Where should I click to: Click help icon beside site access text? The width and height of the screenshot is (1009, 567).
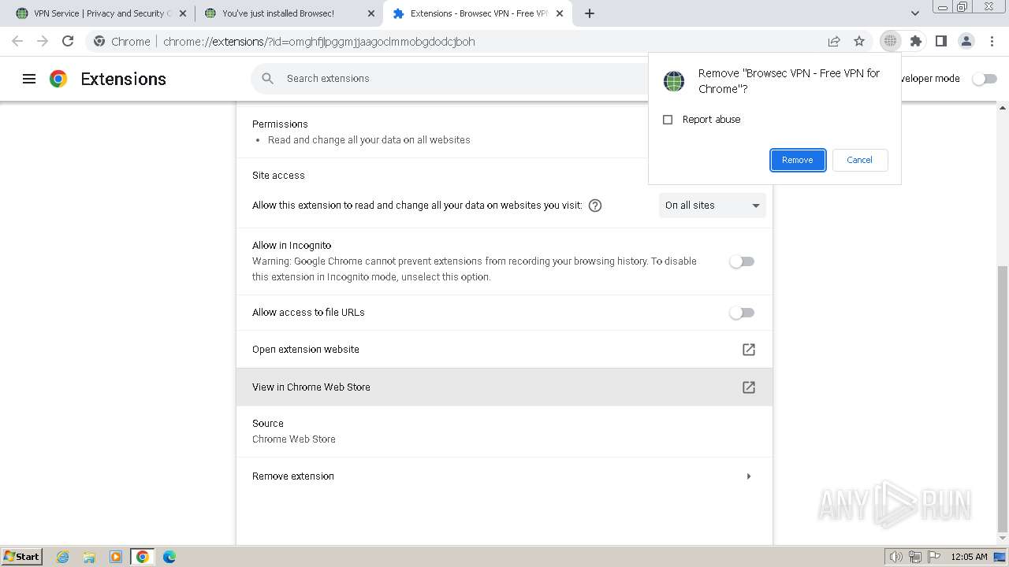(x=595, y=206)
